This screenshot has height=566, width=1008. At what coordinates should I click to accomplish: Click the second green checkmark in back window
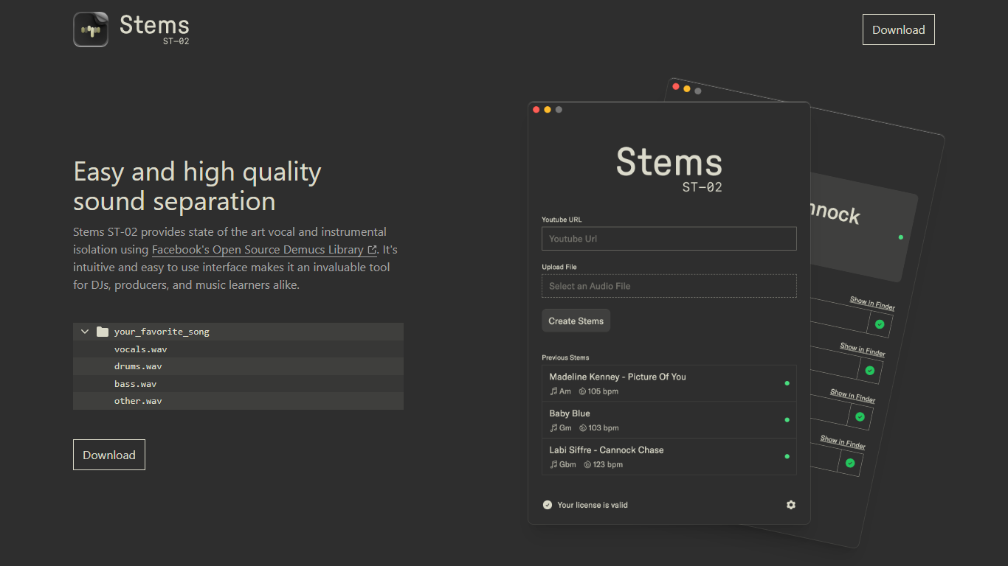(870, 370)
